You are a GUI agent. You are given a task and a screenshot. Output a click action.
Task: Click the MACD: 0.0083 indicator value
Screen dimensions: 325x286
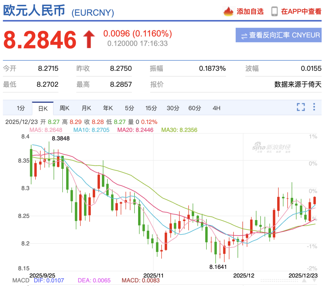[141, 280]
